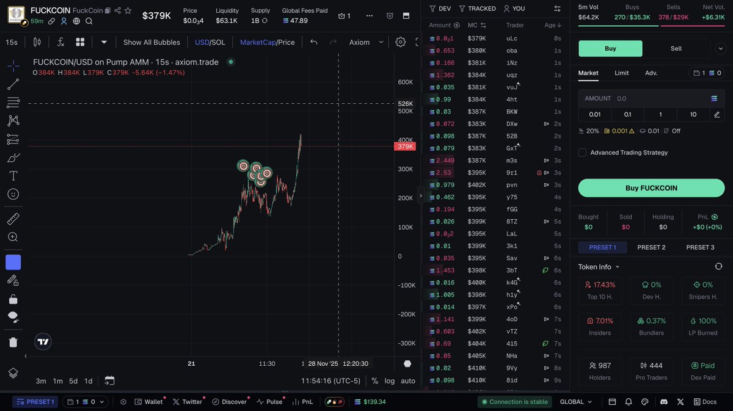Expand the dropdown arrow beside layout icon

pos(104,42)
